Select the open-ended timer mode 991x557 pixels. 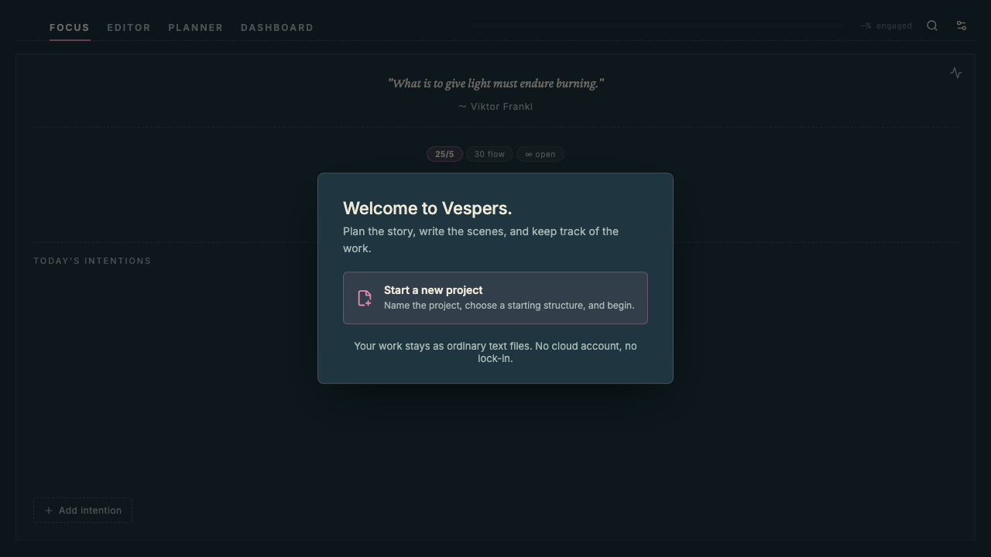[540, 154]
